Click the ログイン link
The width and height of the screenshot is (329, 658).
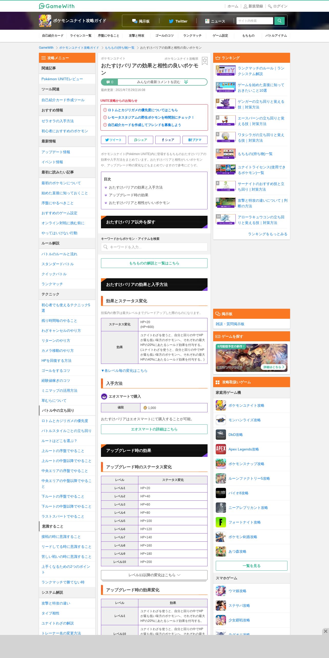point(278,6)
